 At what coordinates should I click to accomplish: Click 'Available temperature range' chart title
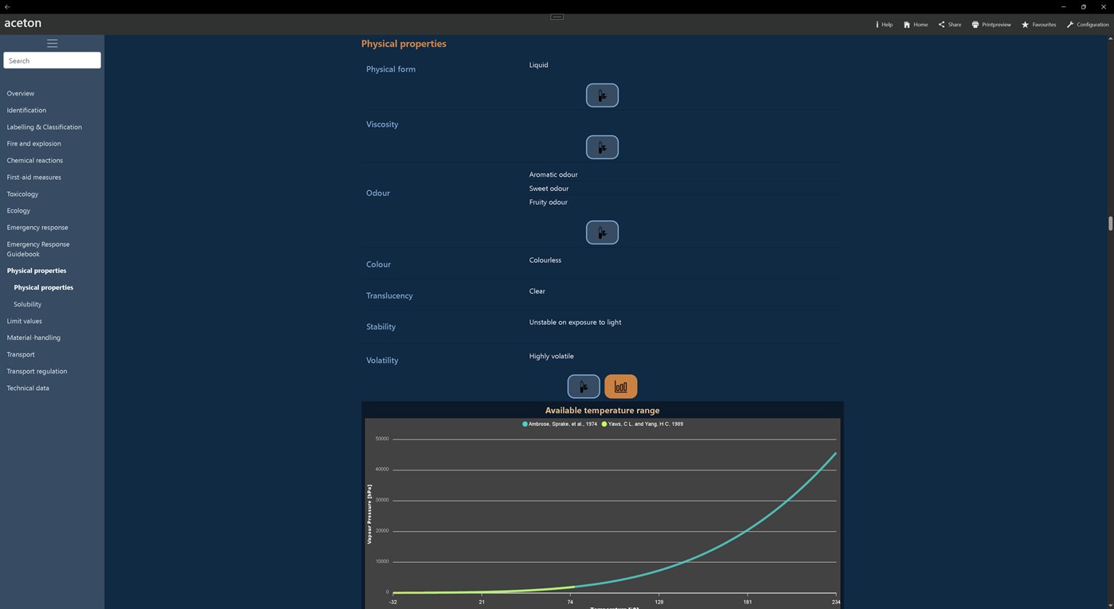(602, 411)
